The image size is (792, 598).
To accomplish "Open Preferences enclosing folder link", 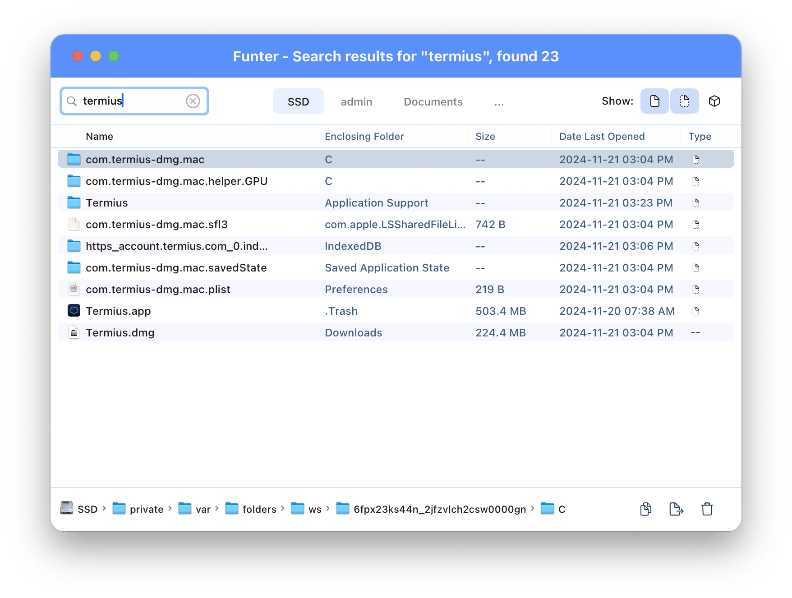I will pyautogui.click(x=356, y=290).
